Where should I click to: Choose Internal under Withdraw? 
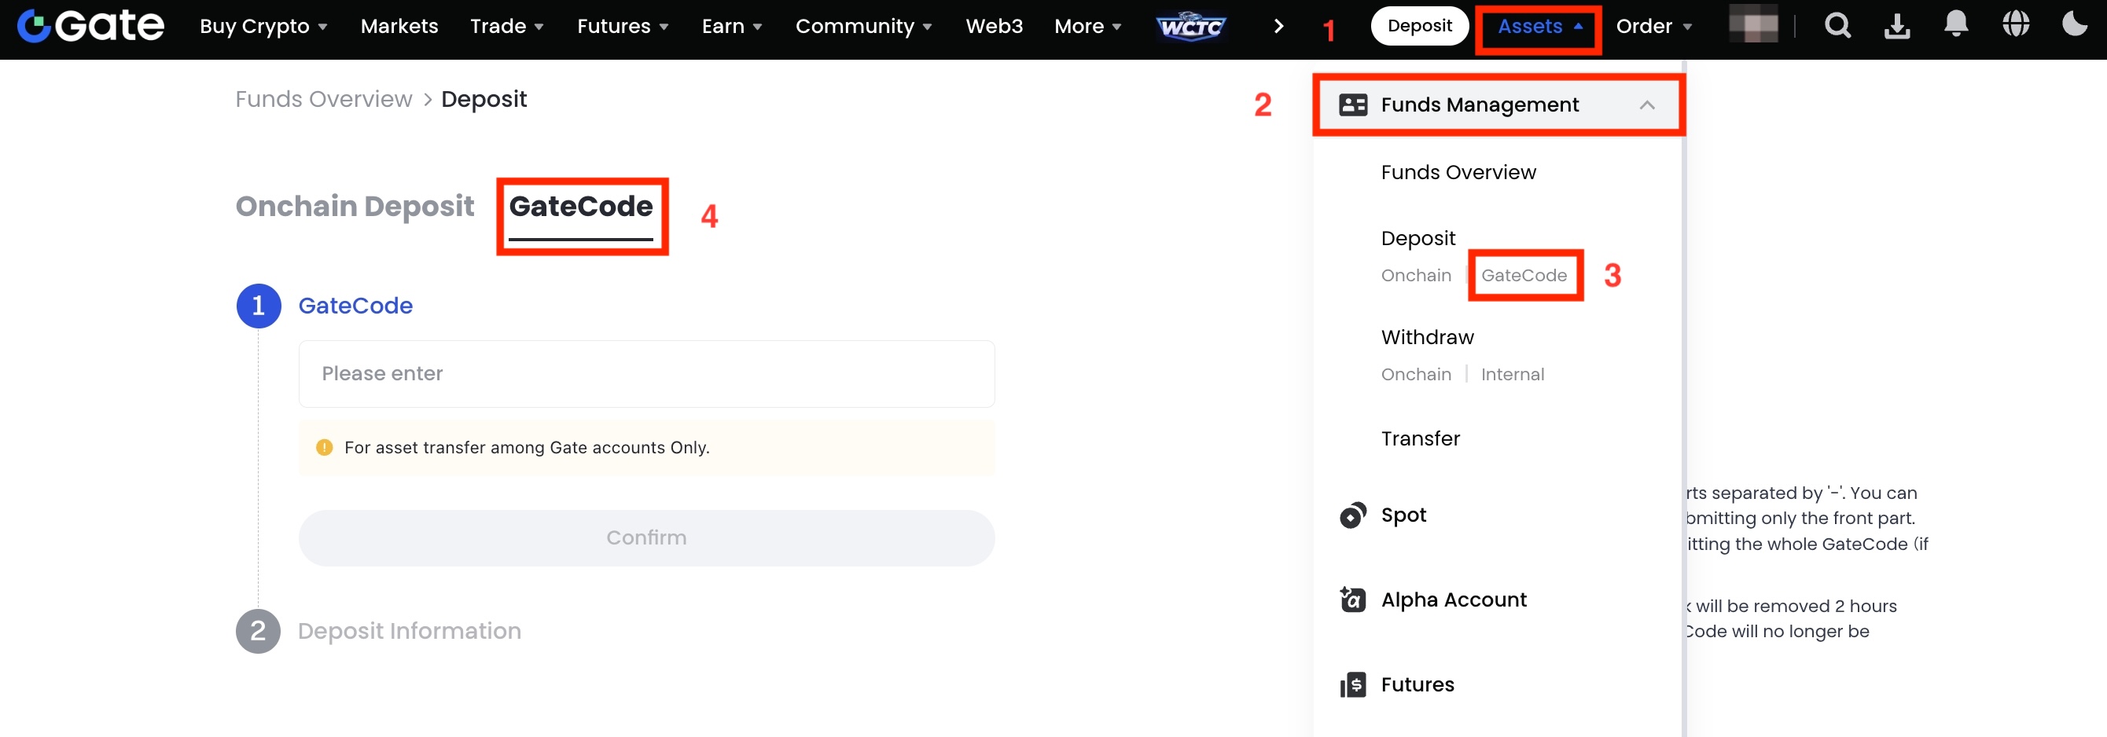tap(1512, 375)
